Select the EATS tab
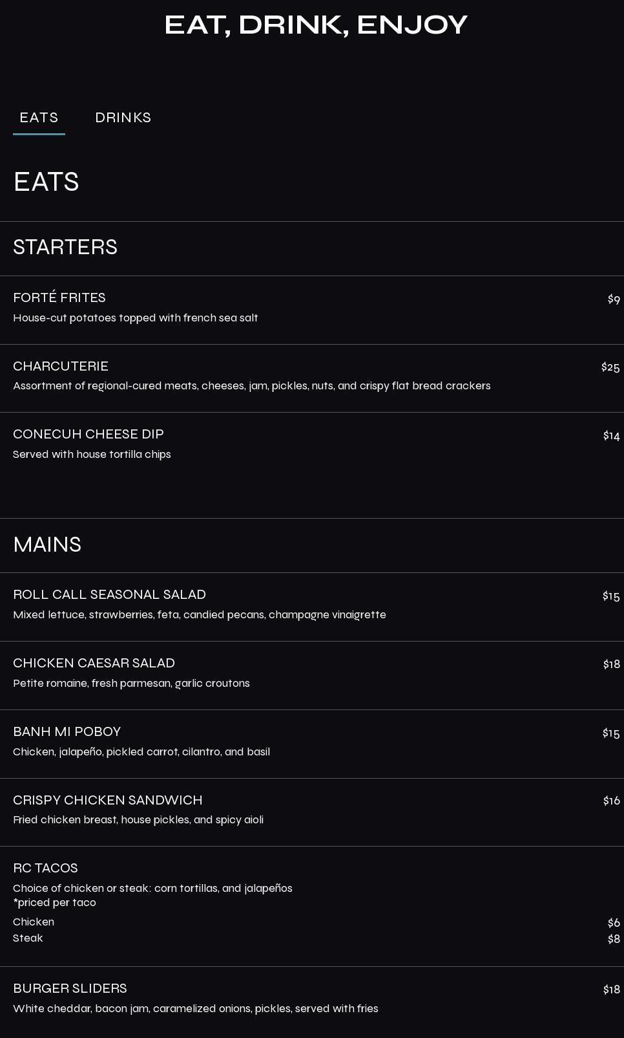 click(x=39, y=118)
